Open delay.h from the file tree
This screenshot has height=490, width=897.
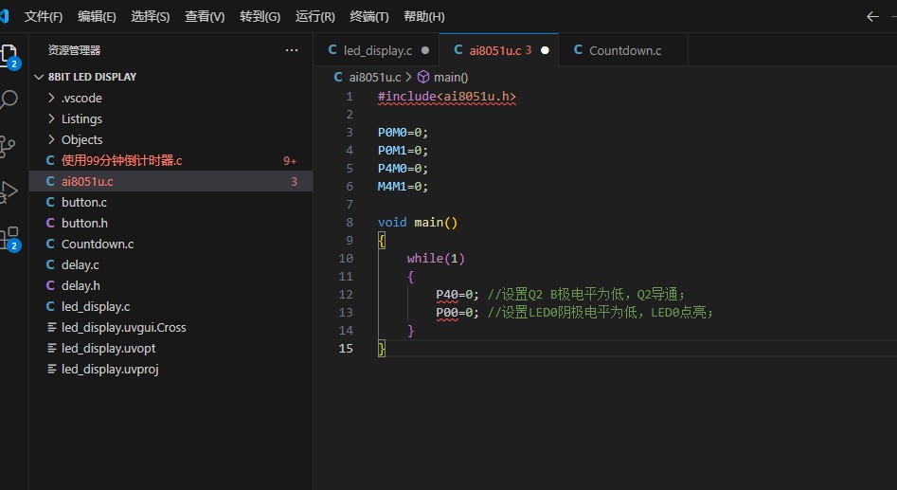171,285
